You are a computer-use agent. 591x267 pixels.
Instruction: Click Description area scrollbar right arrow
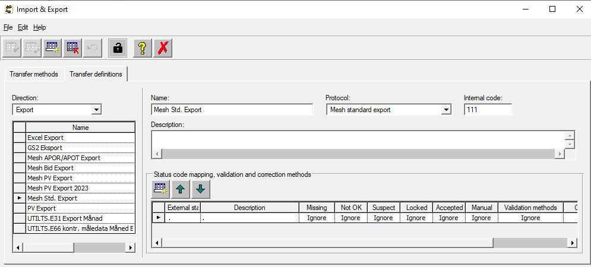point(560,154)
